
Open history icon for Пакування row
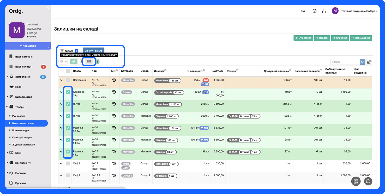click(x=114, y=80)
